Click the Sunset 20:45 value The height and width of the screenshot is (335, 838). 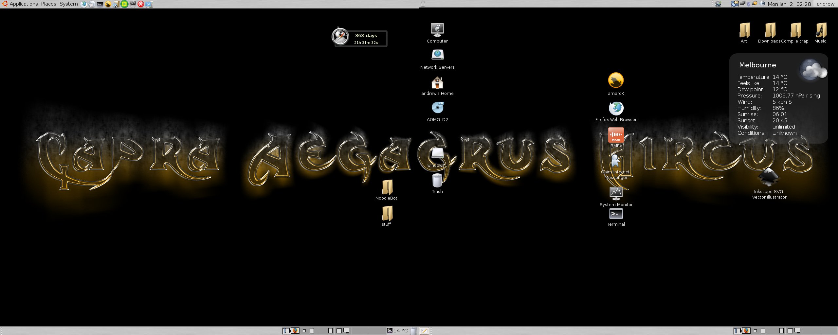click(x=780, y=120)
